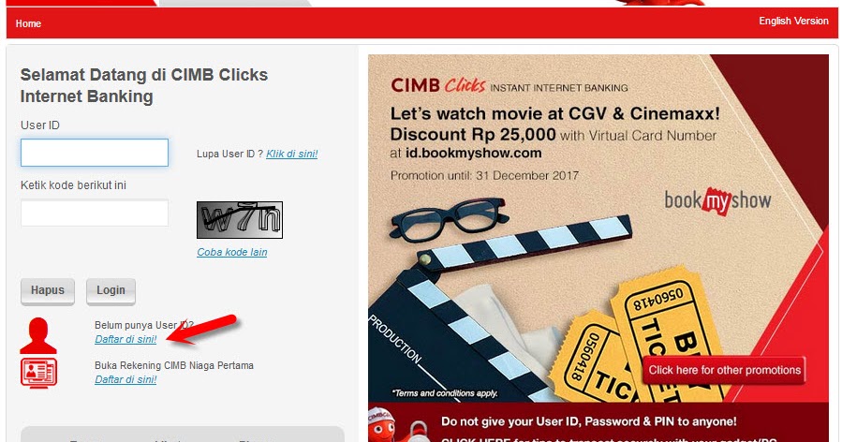Image resolution: width=842 pixels, height=442 pixels.
Task: Click the black glasses in promo image
Action: pos(449,220)
